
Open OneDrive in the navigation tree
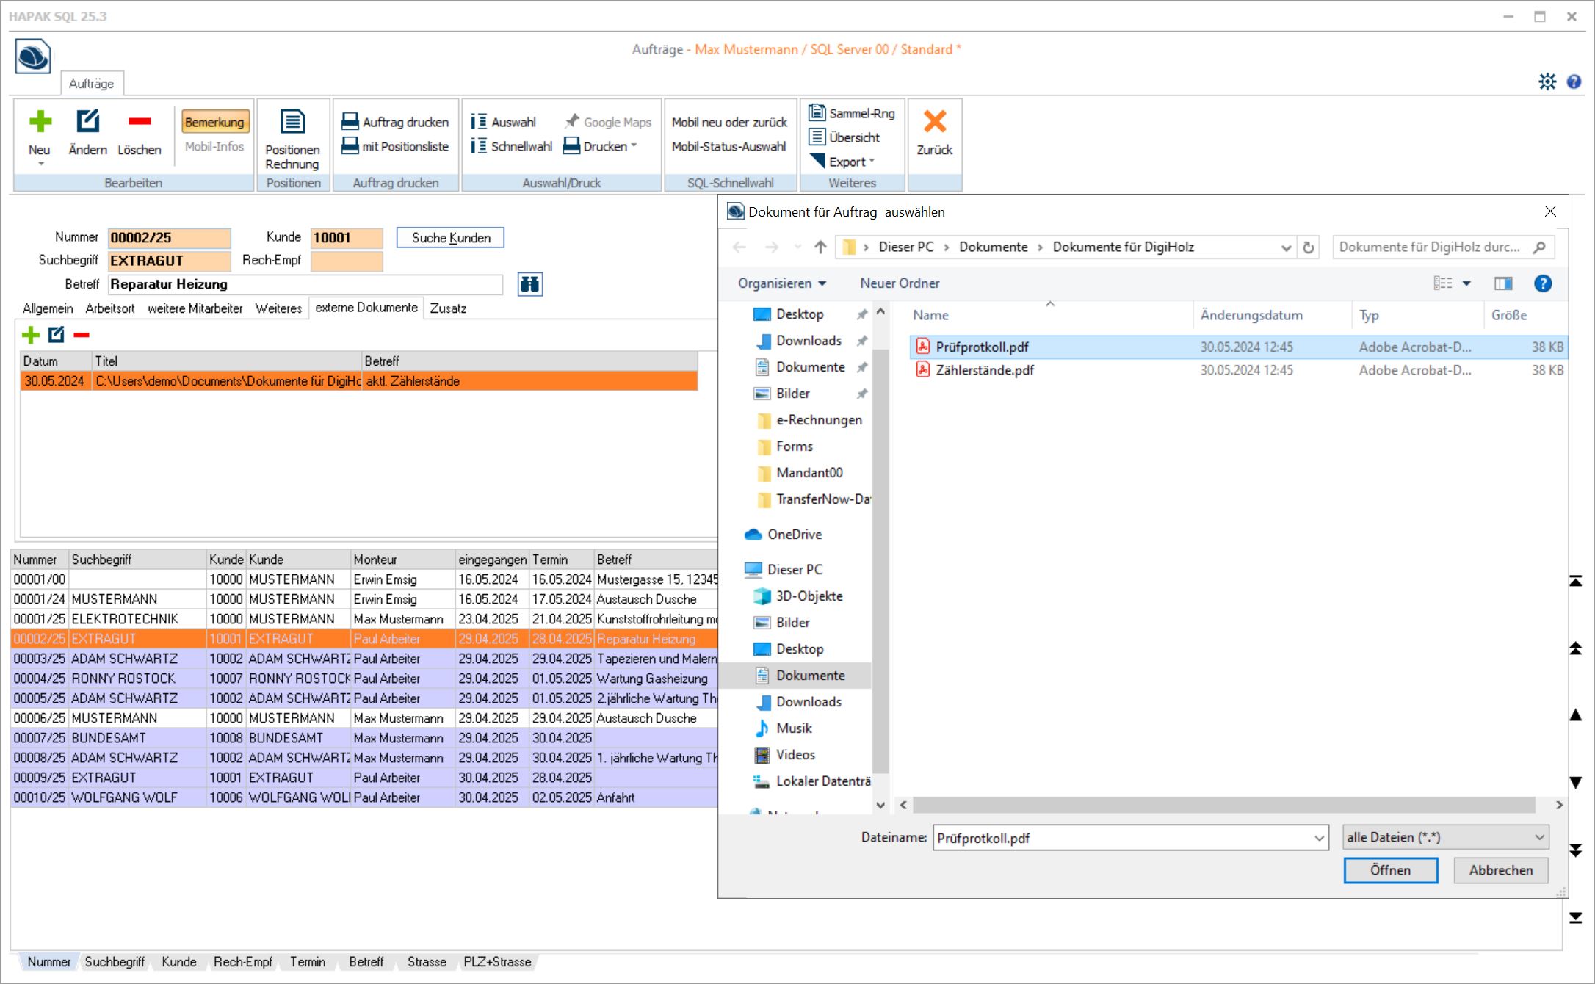[x=794, y=535]
